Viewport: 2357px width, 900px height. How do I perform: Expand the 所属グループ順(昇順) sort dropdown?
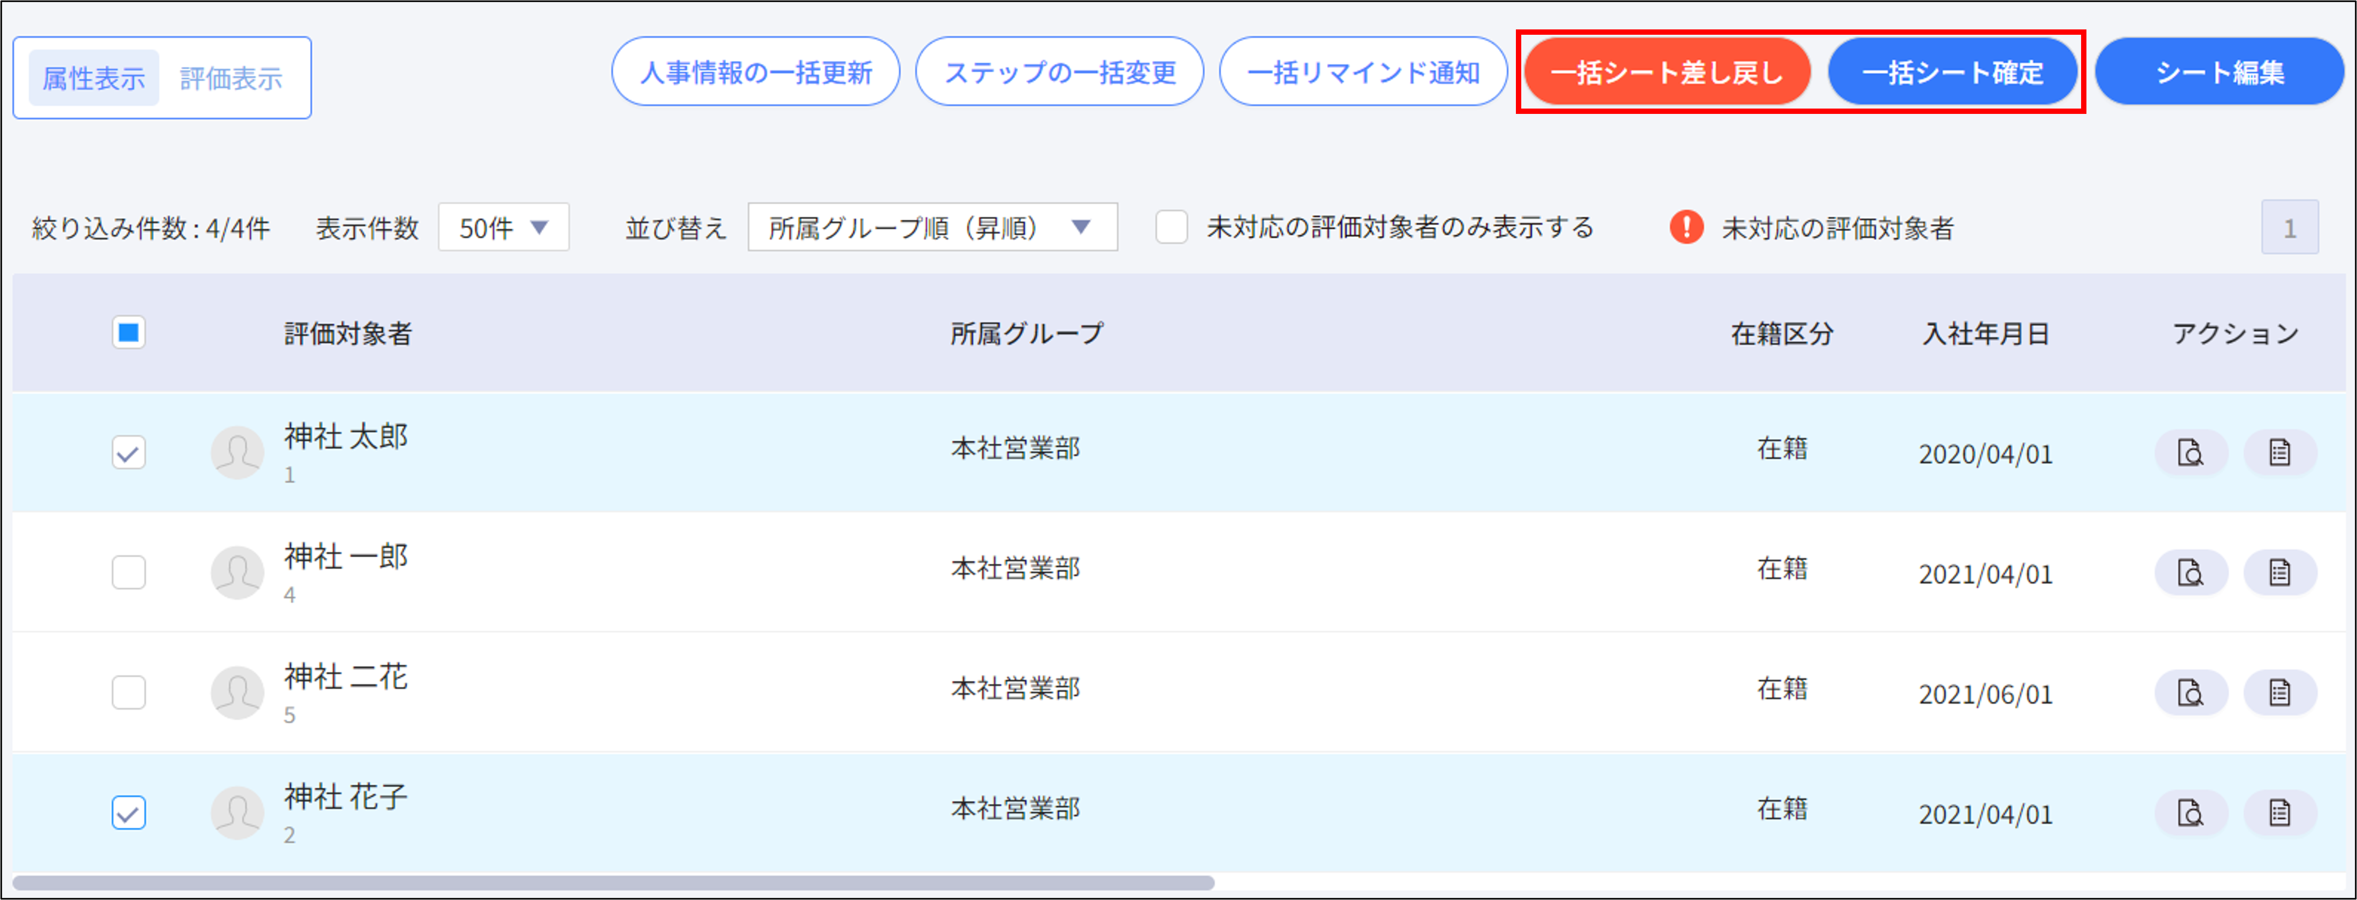pyautogui.click(x=931, y=228)
